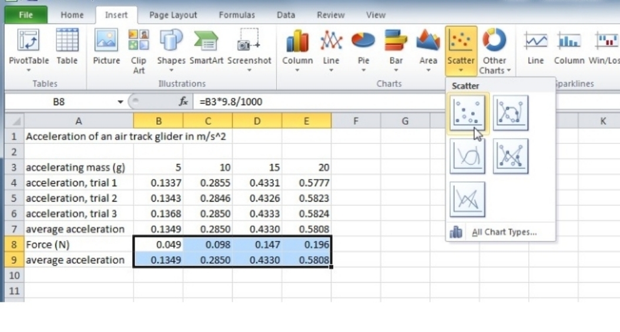Switch to the Review tab
The image size is (620, 332).
pos(330,15)
